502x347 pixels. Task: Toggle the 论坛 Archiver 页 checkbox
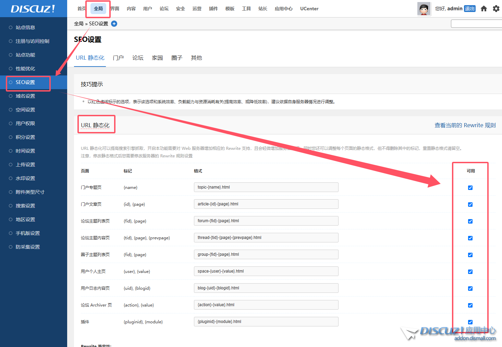click(x=470, y=305)
